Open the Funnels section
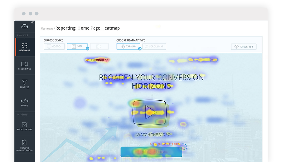Viewport: 282px width, 162px height. (25, 84)
